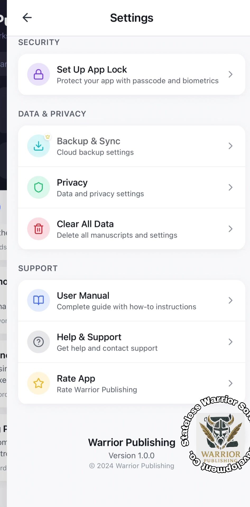Select the Help & Support menu label
The image size is (250, 507).
tap(89, 337)
